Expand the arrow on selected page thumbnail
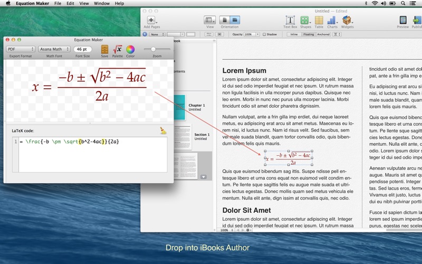 204,177
